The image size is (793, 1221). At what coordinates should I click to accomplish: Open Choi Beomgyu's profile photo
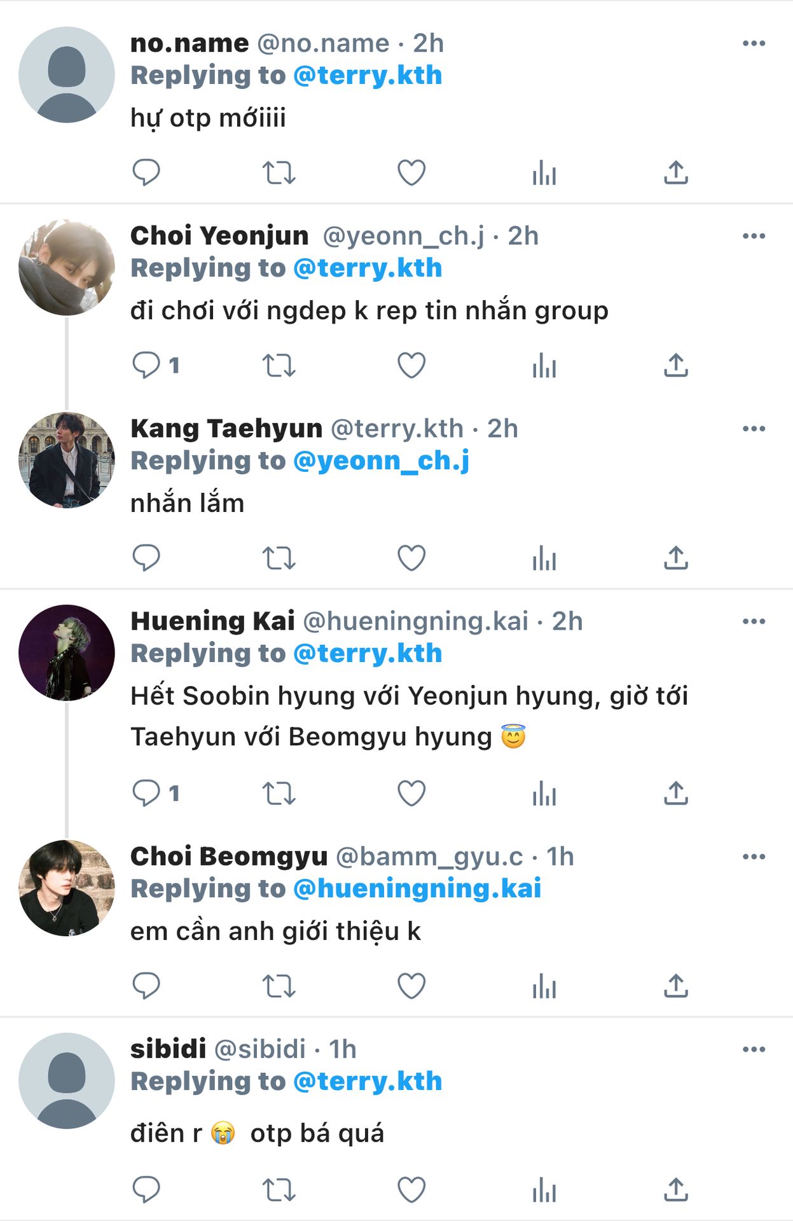click(x=67, y=888)
